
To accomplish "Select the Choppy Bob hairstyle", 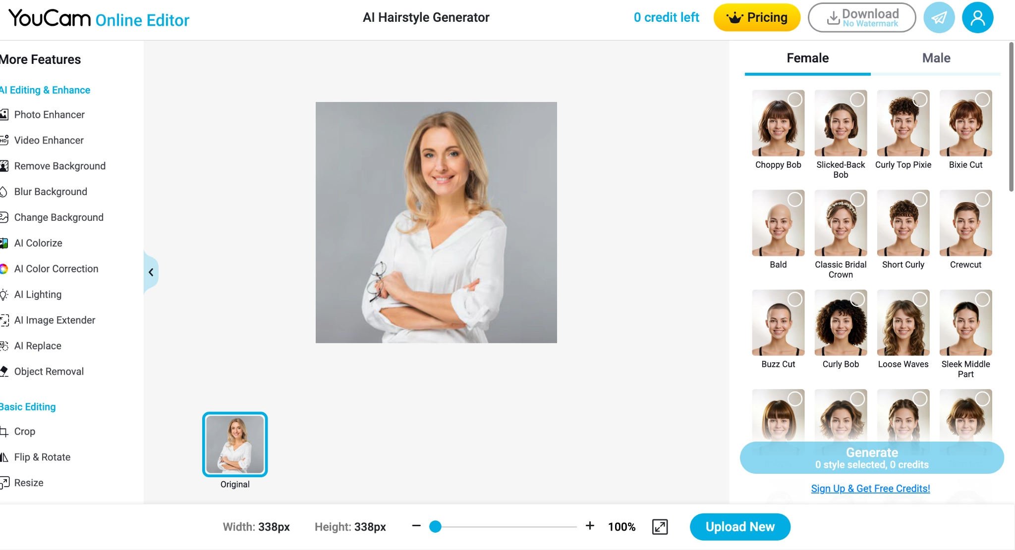I will click(x=778, y=123).
